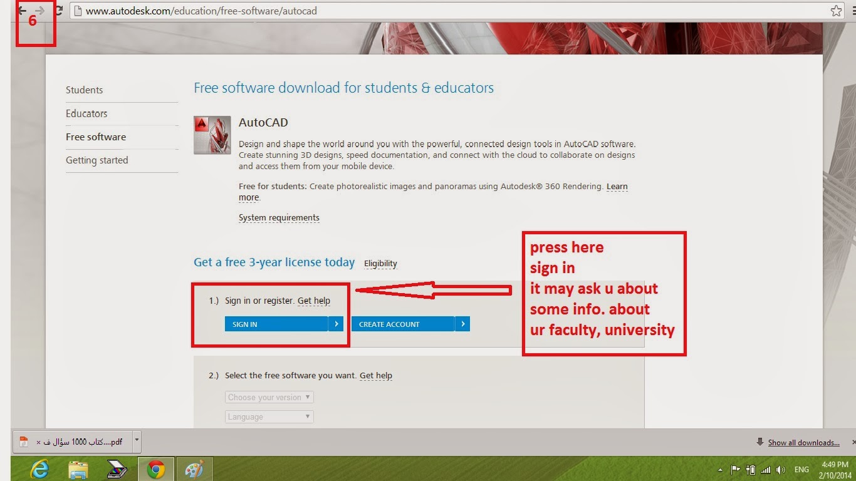The width and height of the screenshot is (856, 481).
Task: Open the Eligibility link
Action: tap(380, 264)
